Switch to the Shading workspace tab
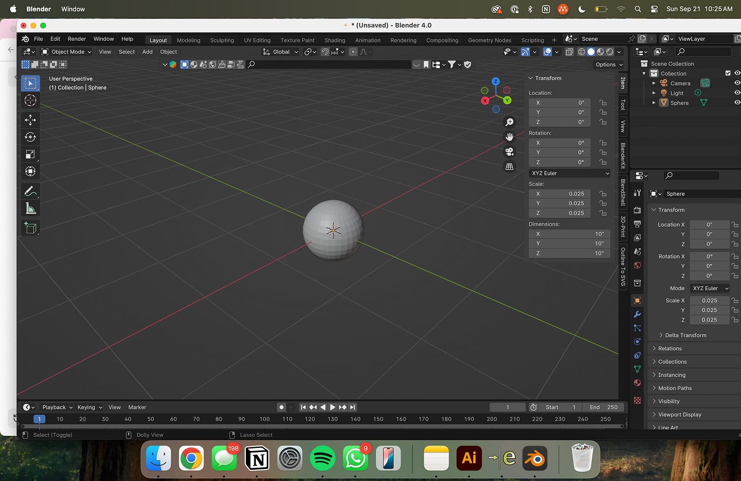 point(334,40)
